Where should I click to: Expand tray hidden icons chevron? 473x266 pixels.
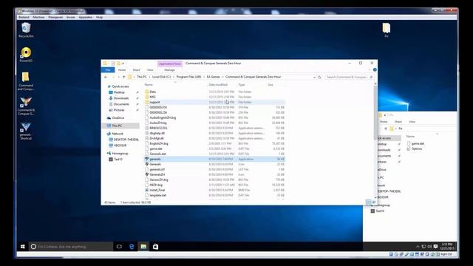click(x=418, y=246)
